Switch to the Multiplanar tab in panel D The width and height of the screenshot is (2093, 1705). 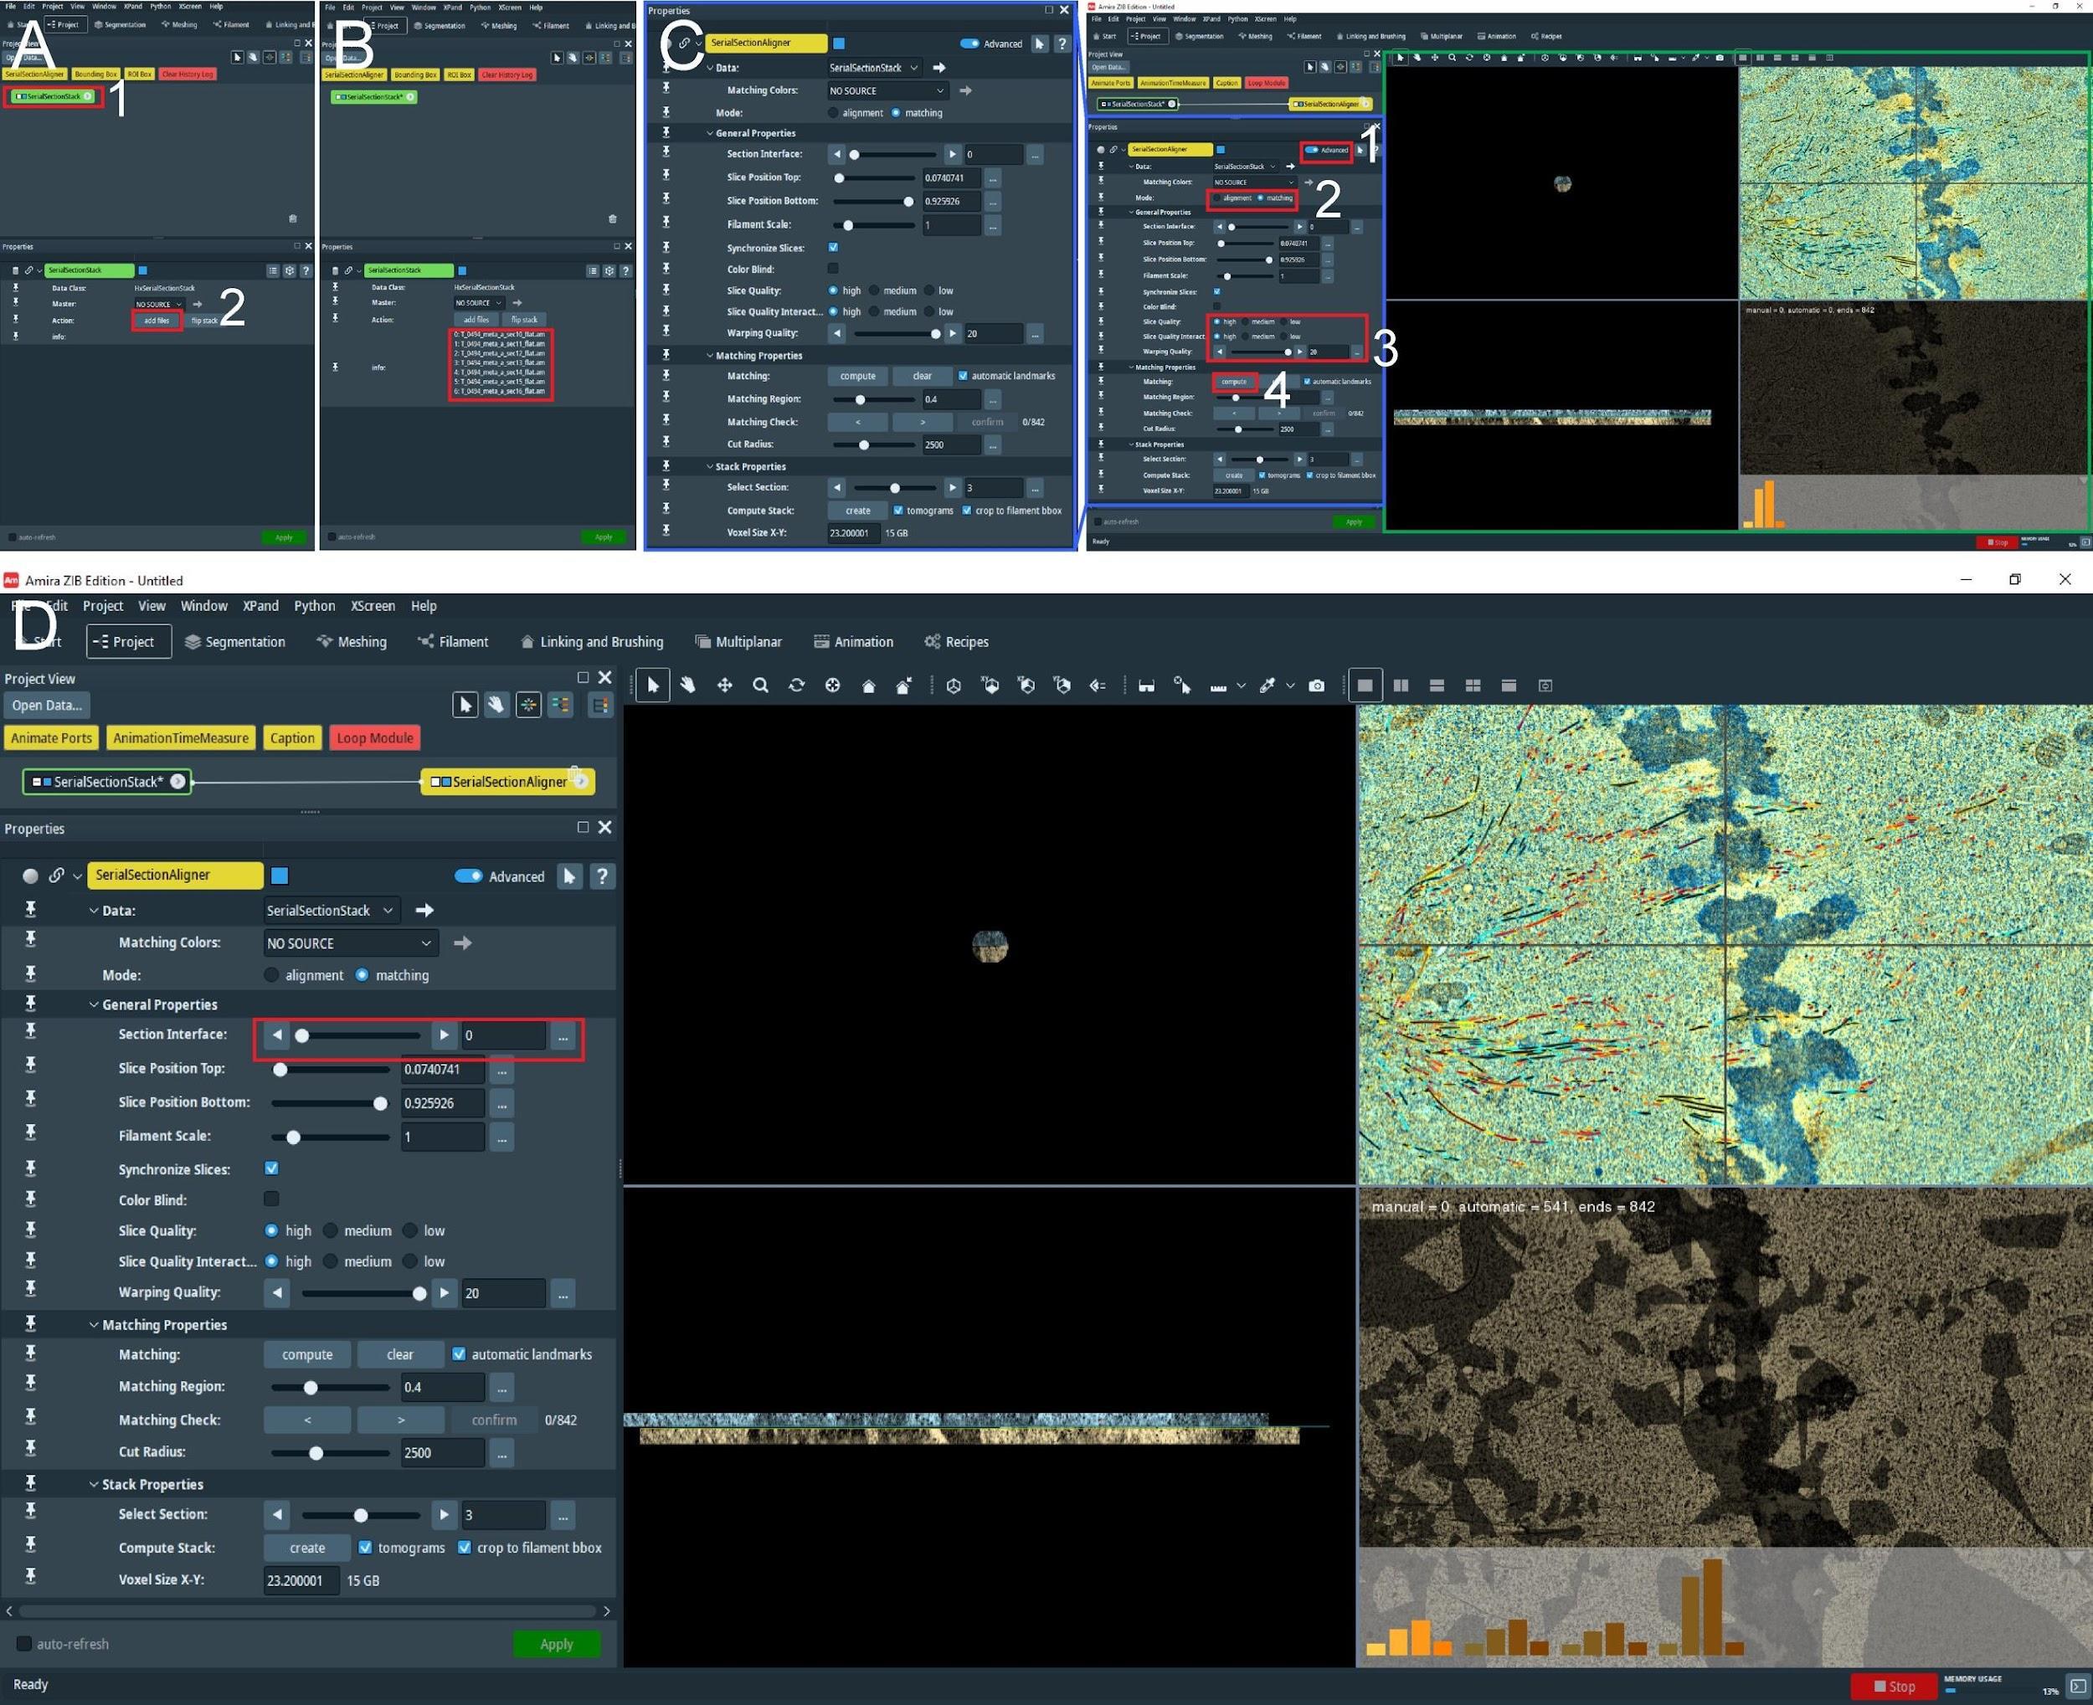pyautogui.click(x=738, y=641)
